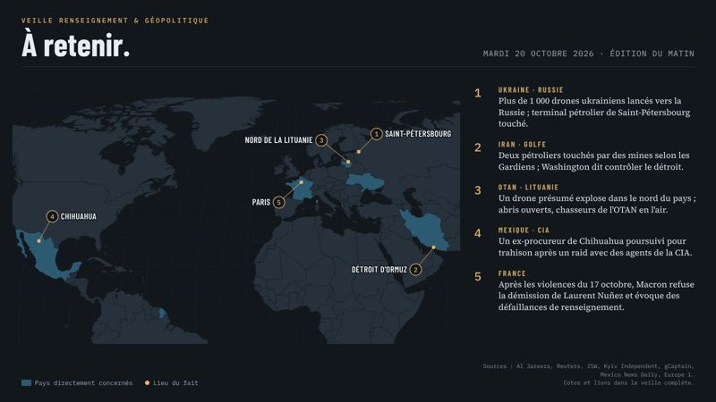Click the 'Lieu du fait' legend text
Image resolution: width=716 pixels, height=402 pixels.
[175, 383]
